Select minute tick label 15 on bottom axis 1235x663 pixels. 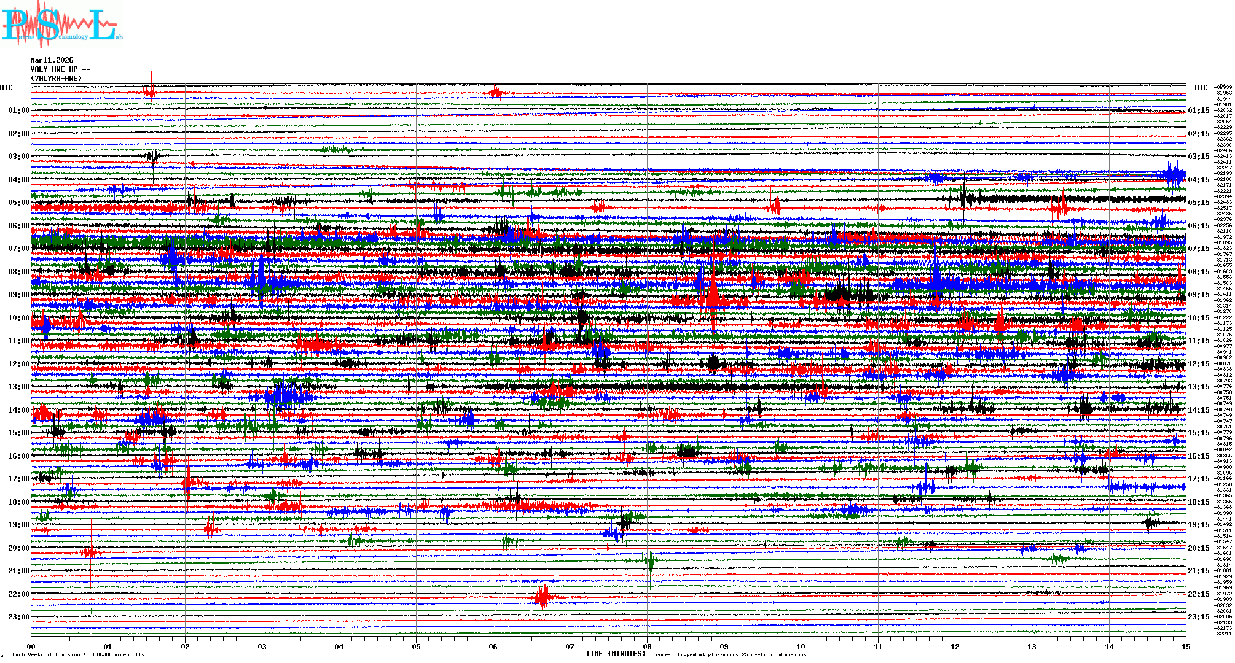[x=1186, y=647]
